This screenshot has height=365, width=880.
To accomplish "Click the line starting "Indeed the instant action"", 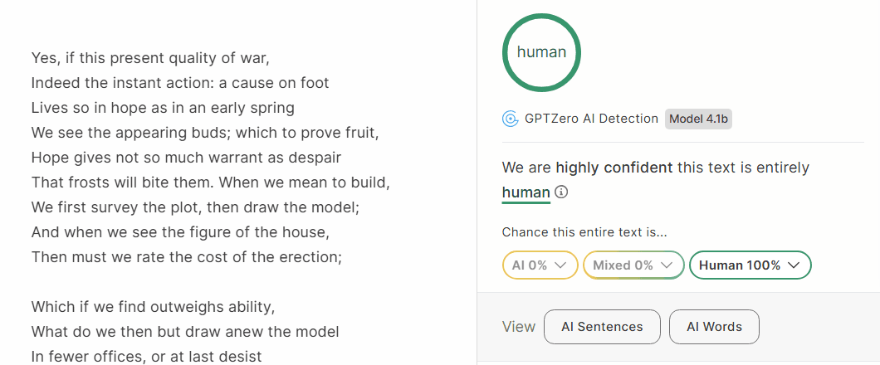I will point(180,83).
